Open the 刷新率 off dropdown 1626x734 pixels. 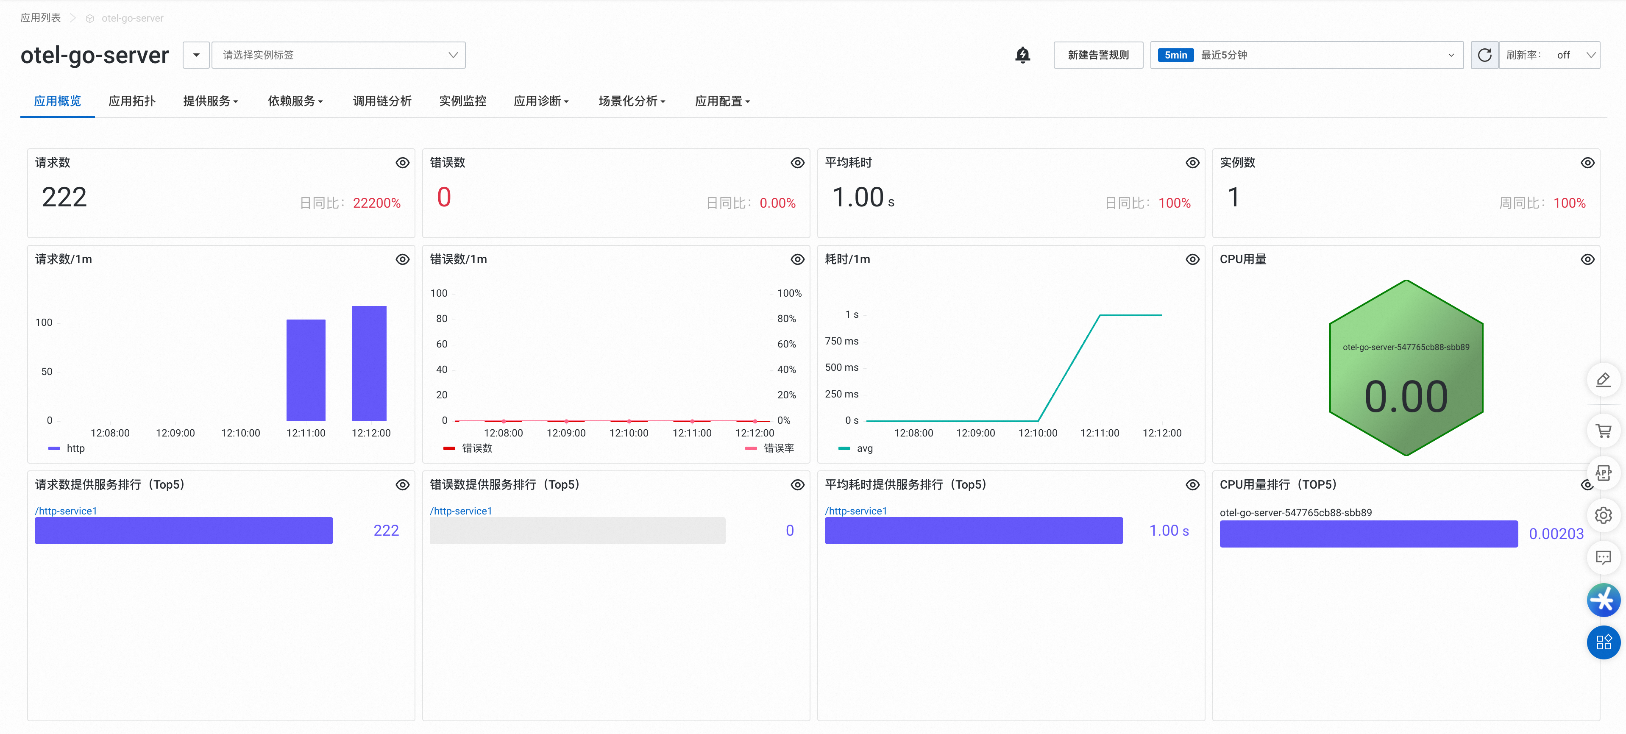click(x=1549, y=55)
